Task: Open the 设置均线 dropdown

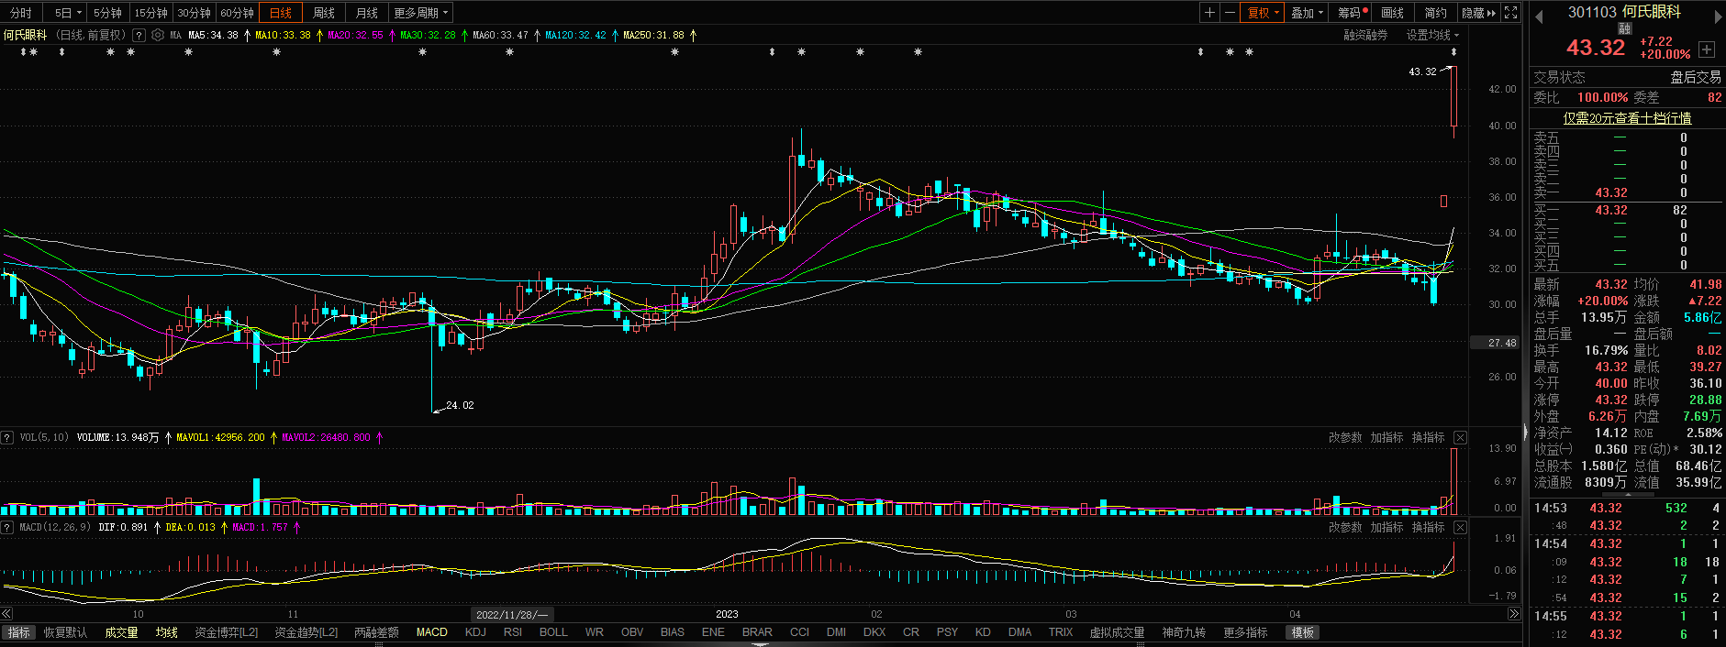Action: tap(1431, 36)
